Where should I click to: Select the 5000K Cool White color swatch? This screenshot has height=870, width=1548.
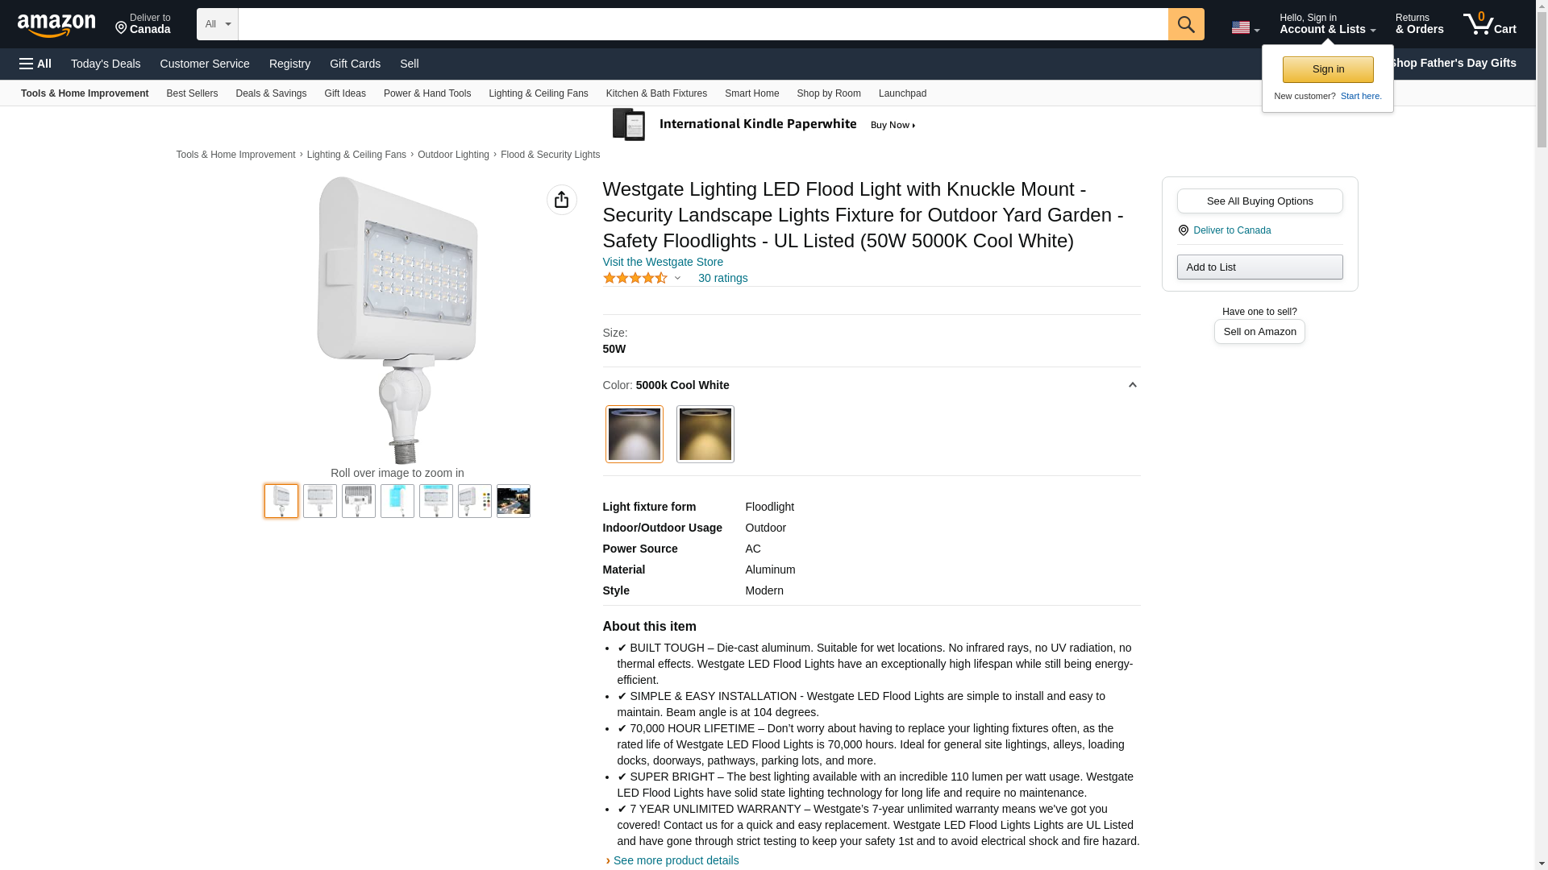coord(635,434)
